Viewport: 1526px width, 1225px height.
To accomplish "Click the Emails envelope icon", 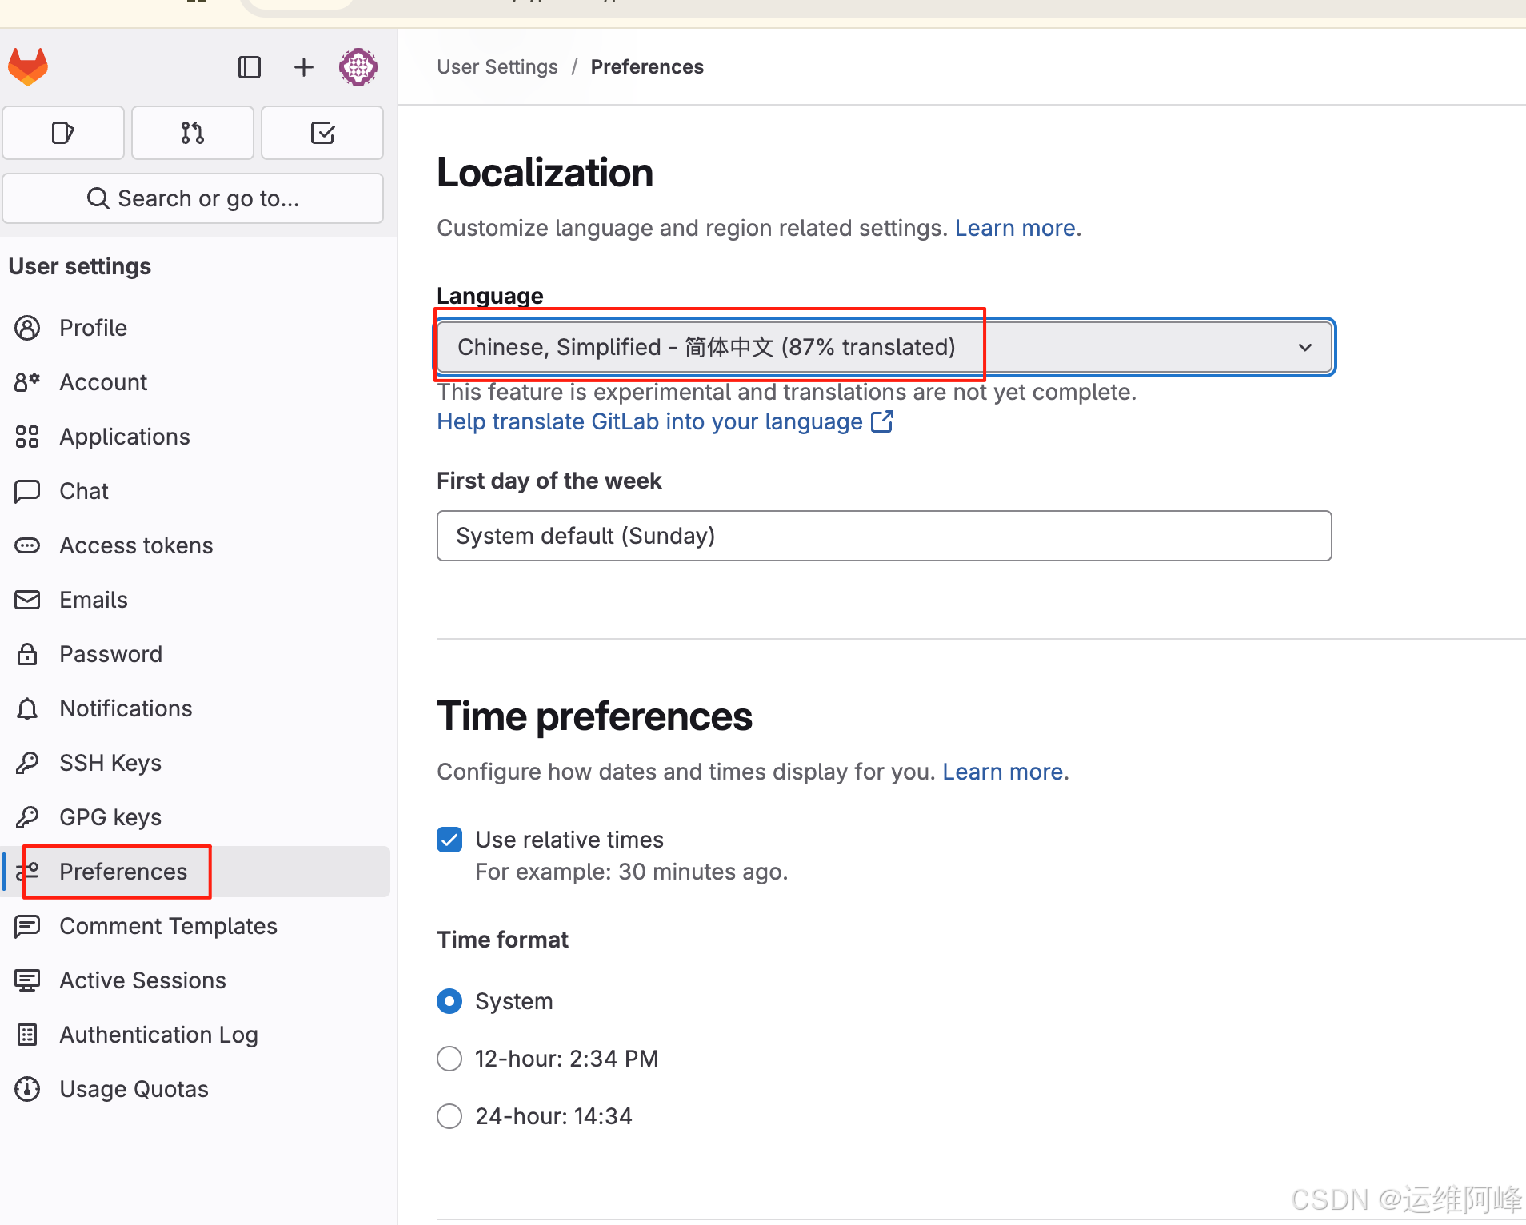I will point(27,599).
